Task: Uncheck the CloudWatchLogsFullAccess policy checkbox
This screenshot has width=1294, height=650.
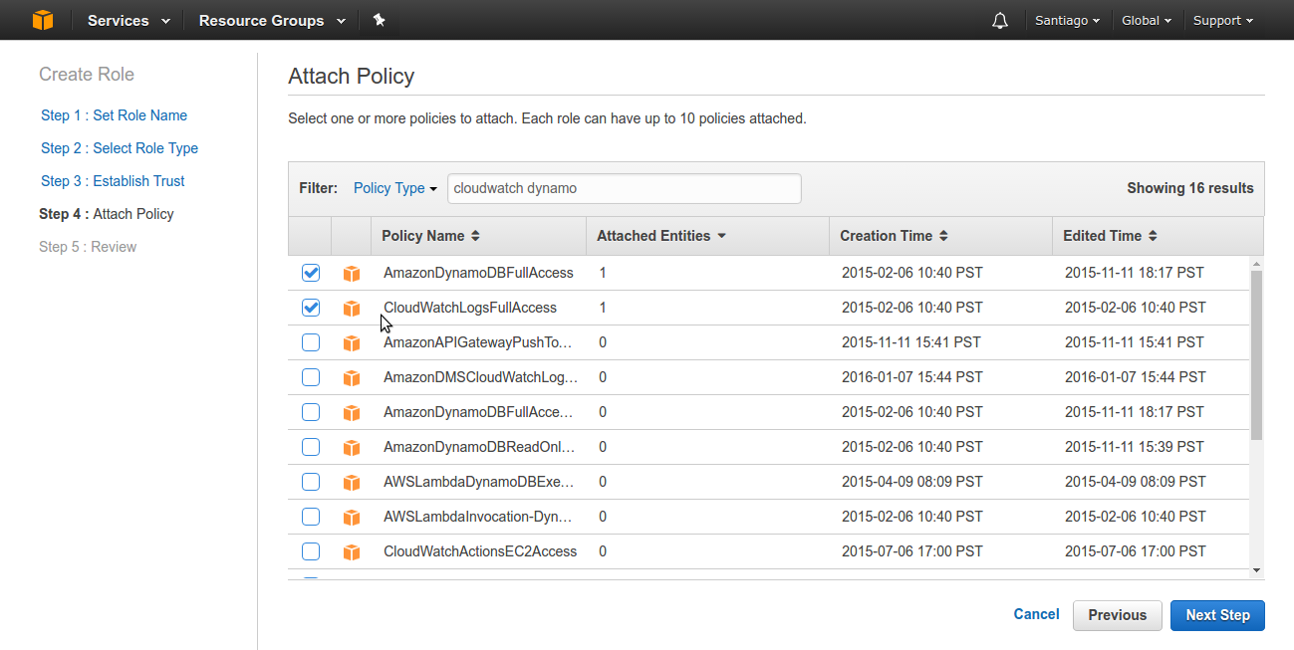Action: (x=311, y=308)
